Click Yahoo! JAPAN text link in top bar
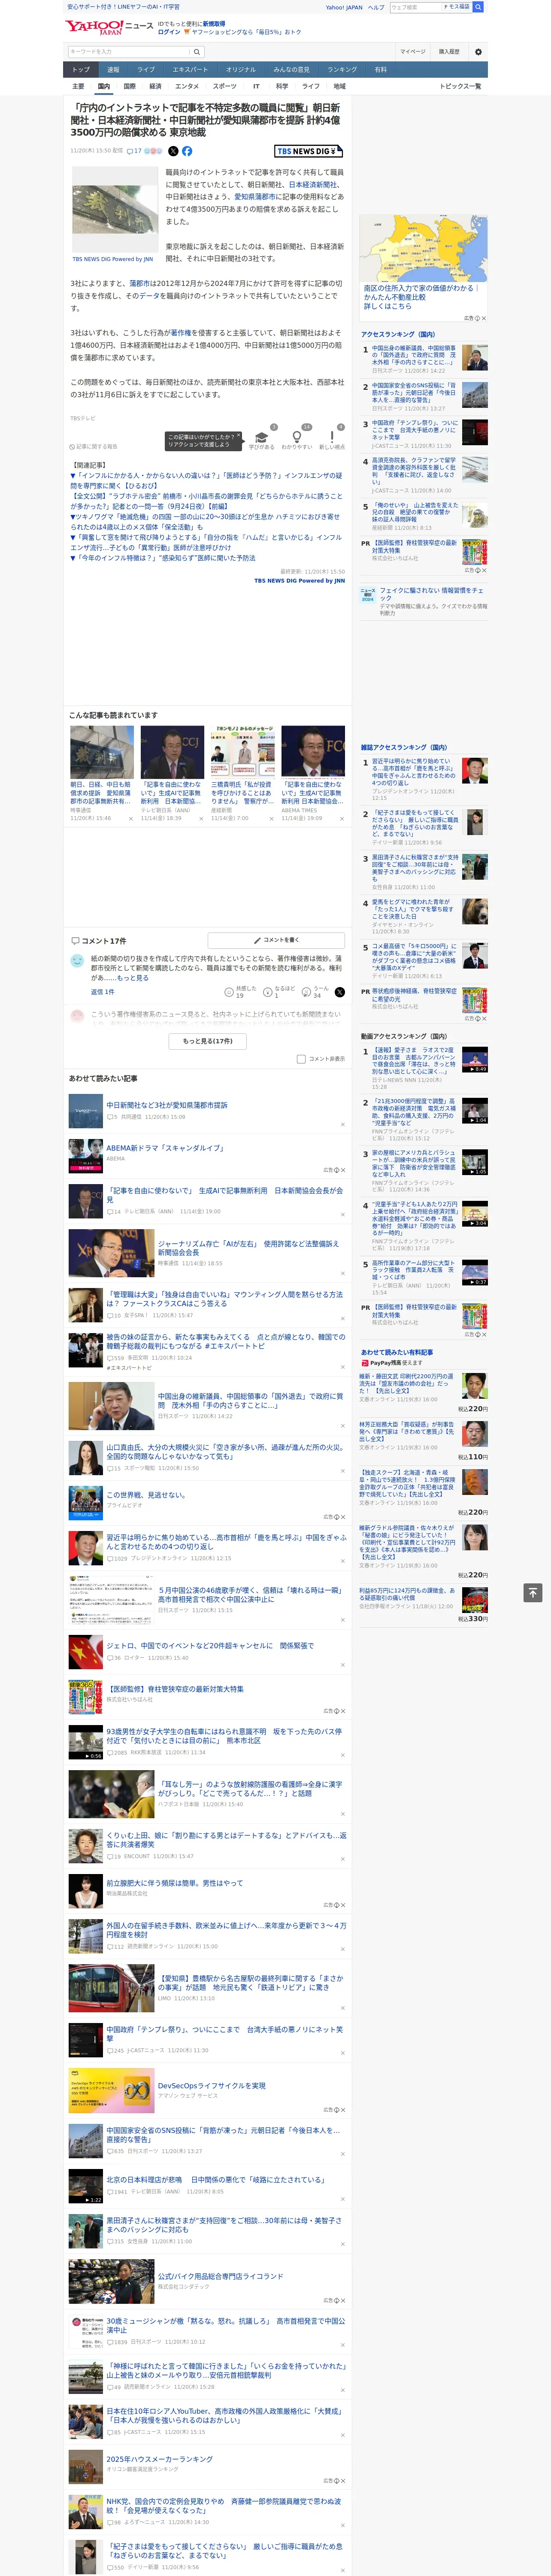 pyautogui.click(x=344, y=7)
